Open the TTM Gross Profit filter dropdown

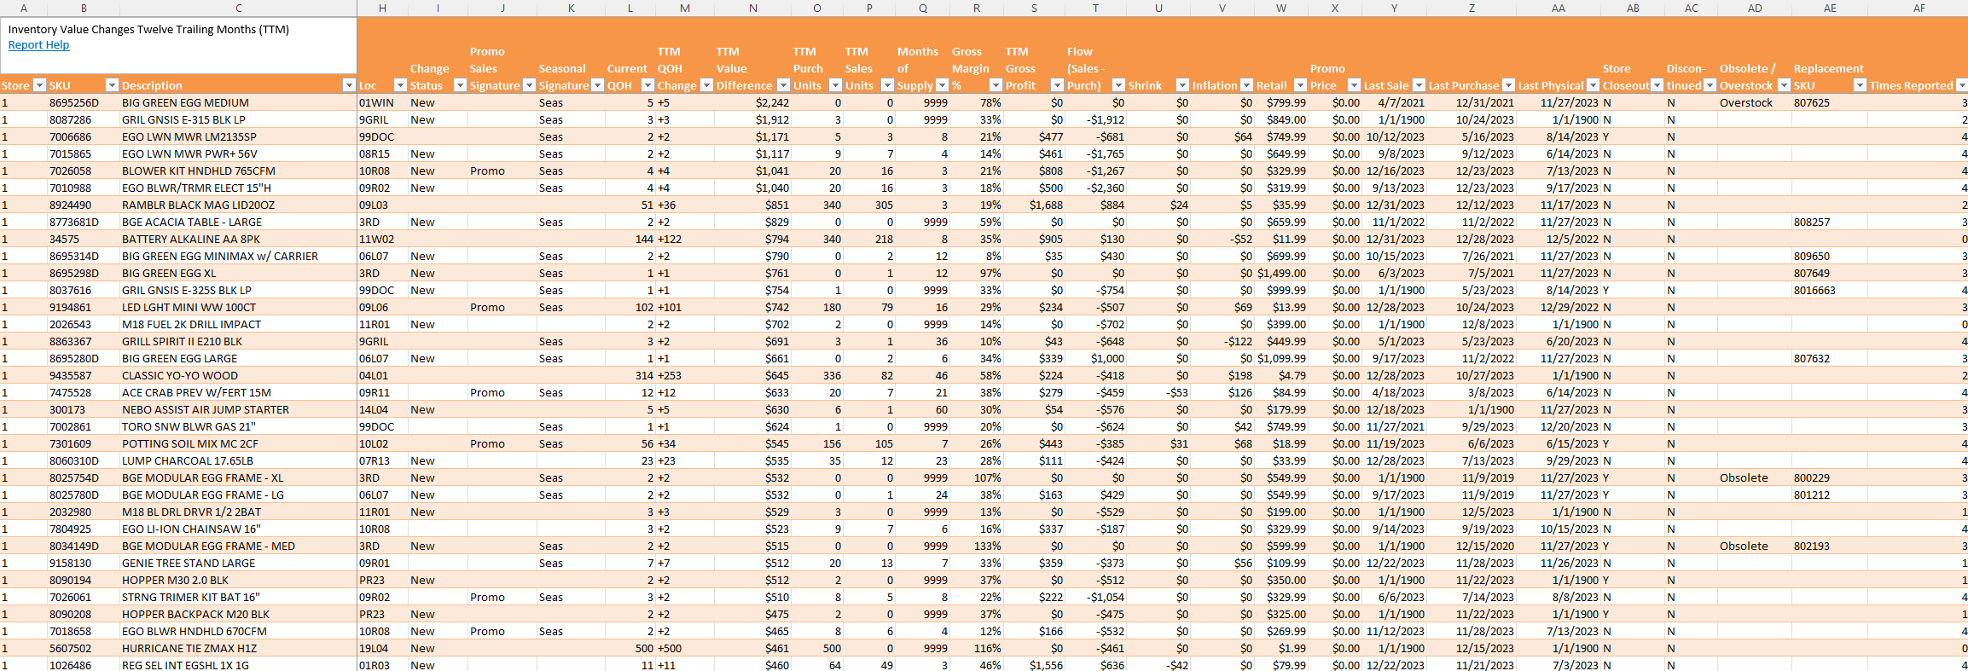point(1057,85)
